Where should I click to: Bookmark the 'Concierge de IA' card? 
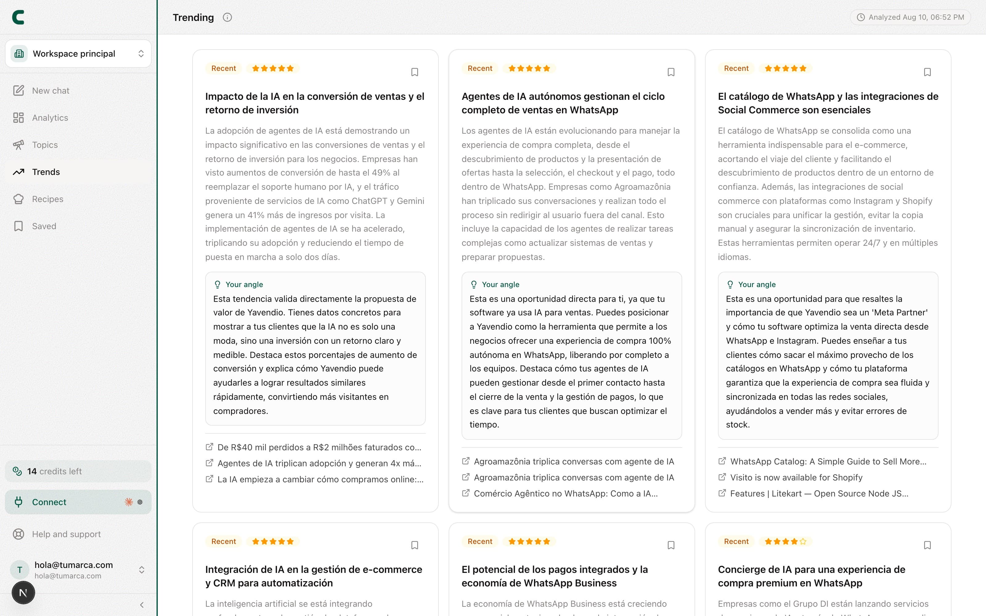(927, 545)
